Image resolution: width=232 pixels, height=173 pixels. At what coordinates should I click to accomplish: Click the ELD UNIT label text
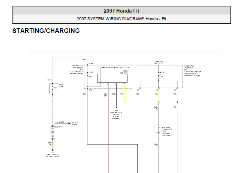124,73
